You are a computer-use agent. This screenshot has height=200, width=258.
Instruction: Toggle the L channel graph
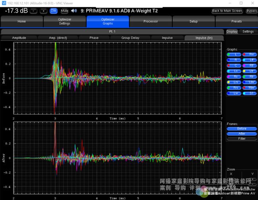point(235,54)
